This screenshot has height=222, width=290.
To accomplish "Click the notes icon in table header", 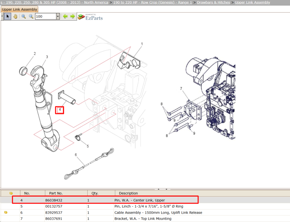I will pos(11,193).
